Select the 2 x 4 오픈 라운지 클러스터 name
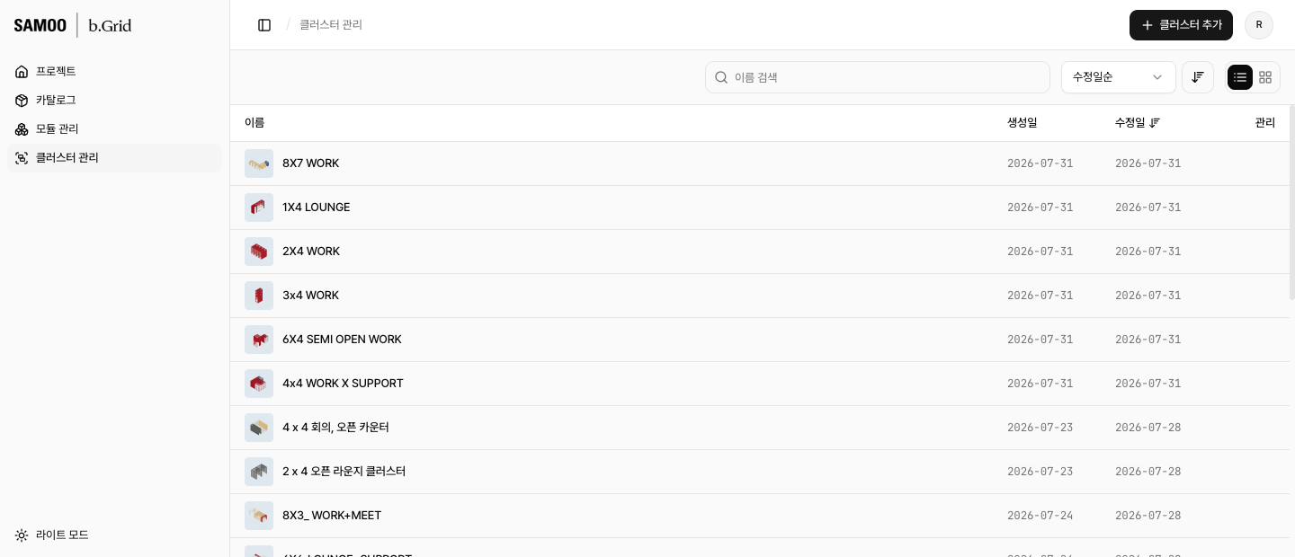The width and height of the screenshot is (1295, 557). 344,472
